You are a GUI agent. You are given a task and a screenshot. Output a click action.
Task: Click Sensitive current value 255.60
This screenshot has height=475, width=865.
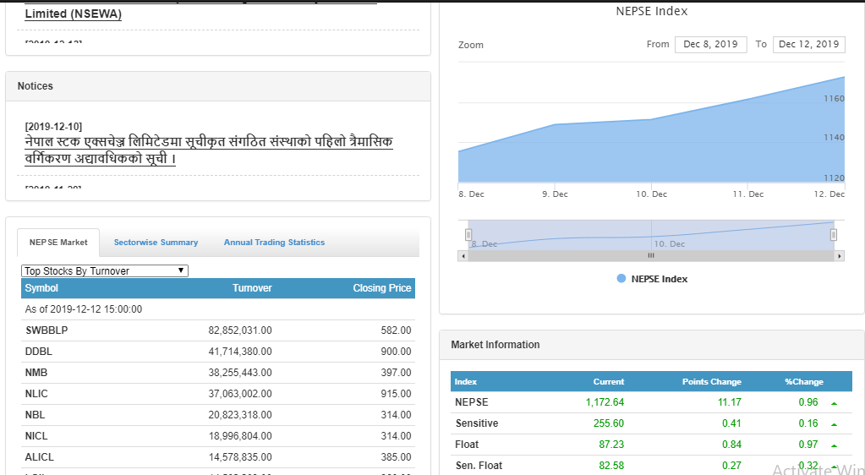coord(609,423)
